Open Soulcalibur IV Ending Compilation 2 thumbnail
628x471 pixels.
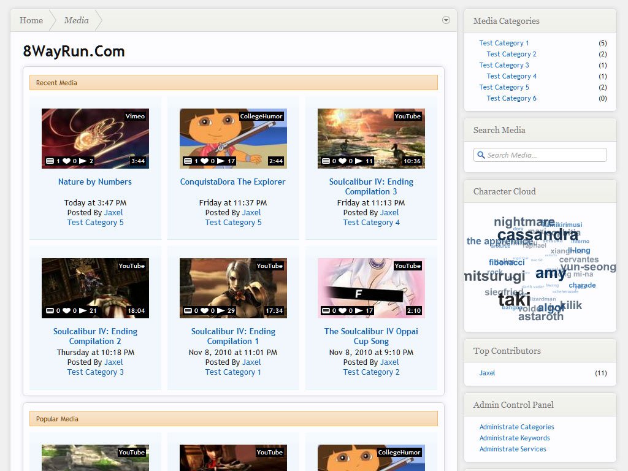[95, 288]
